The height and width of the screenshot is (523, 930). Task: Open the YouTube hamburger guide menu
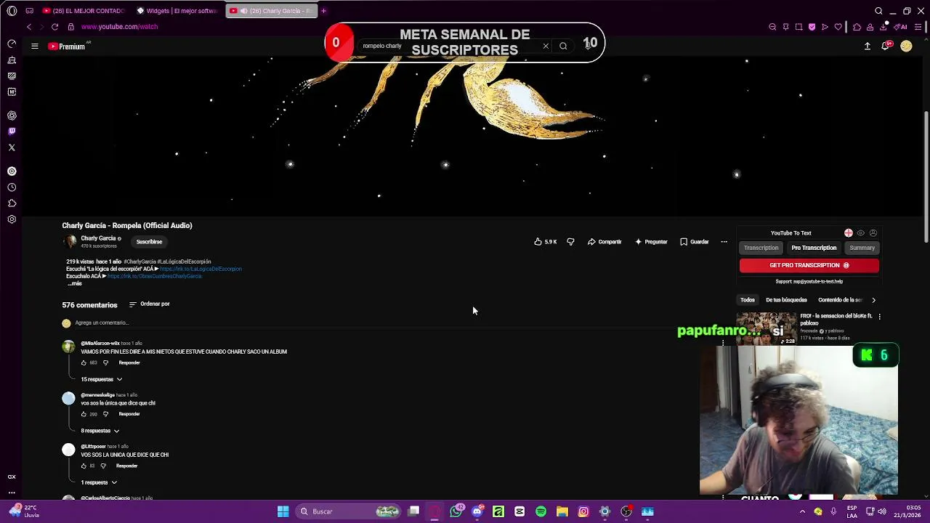tap(34, 46)
